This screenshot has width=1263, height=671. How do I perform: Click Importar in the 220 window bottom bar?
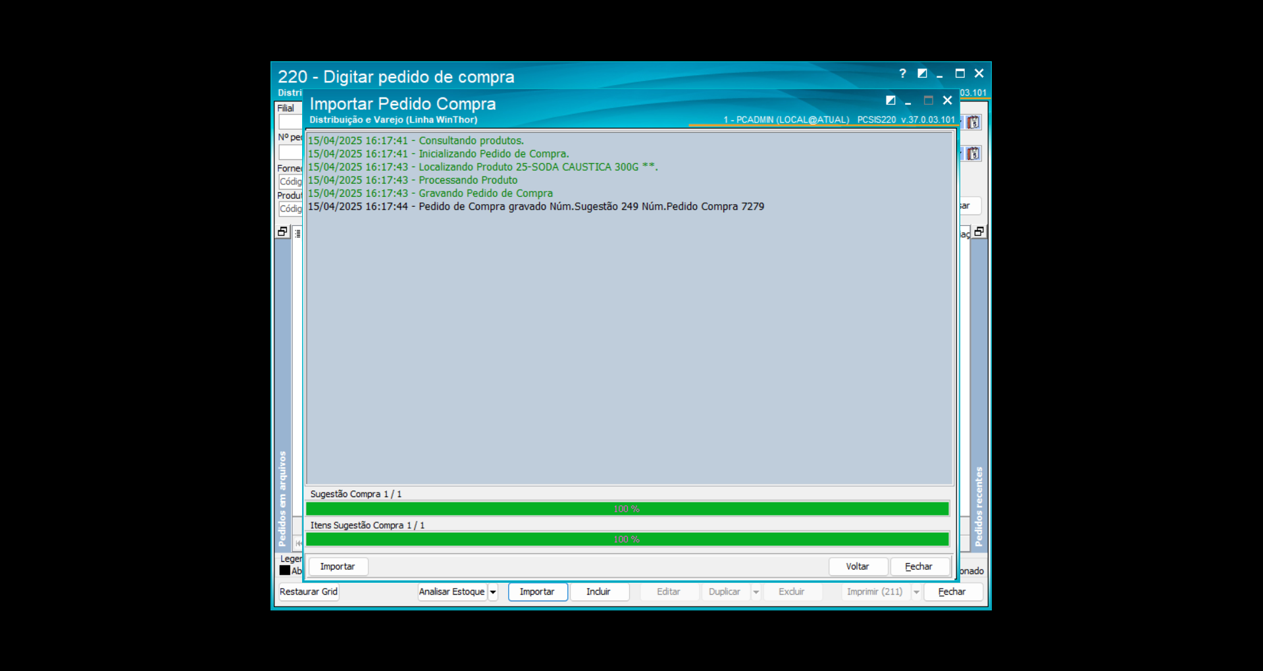coord(537,591)
